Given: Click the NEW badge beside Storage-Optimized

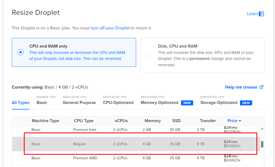Looking at the screenshot, I should [x=246, y=103].
